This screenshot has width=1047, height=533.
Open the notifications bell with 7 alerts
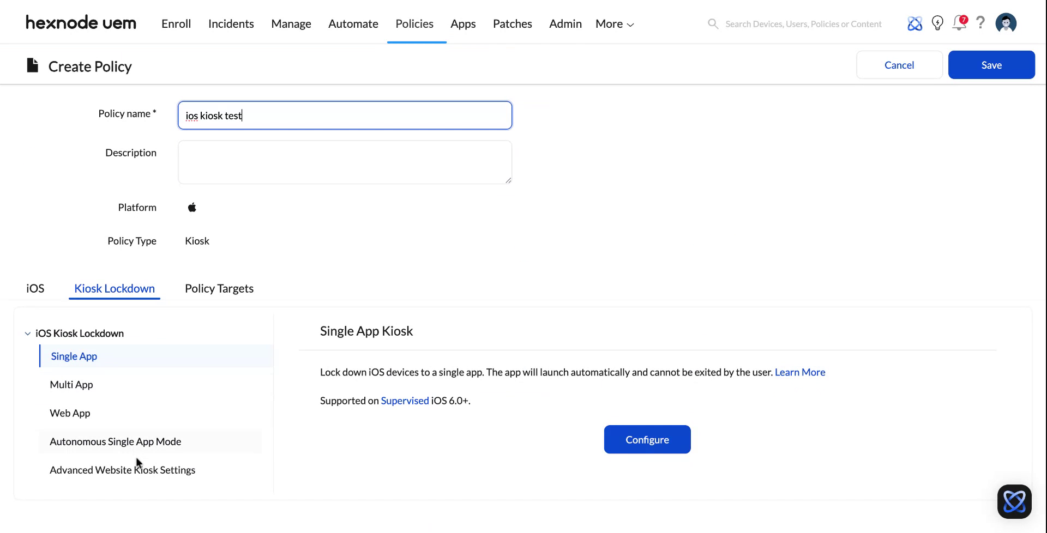[959, 23]
